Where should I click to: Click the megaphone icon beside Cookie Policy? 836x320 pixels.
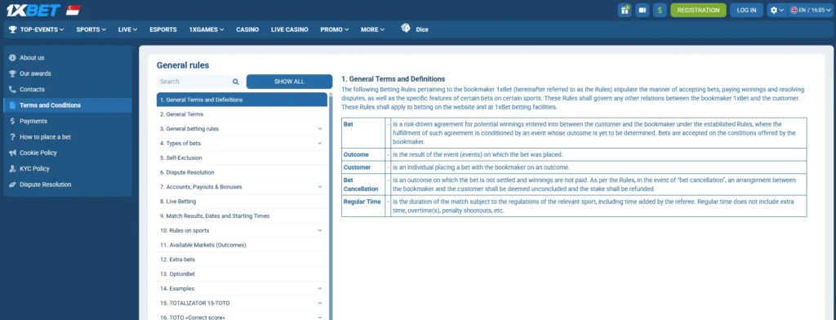tap(13, 153)
